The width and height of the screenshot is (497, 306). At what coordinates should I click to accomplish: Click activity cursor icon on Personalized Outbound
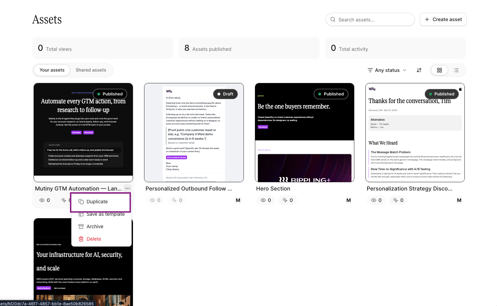coord(174,200)
